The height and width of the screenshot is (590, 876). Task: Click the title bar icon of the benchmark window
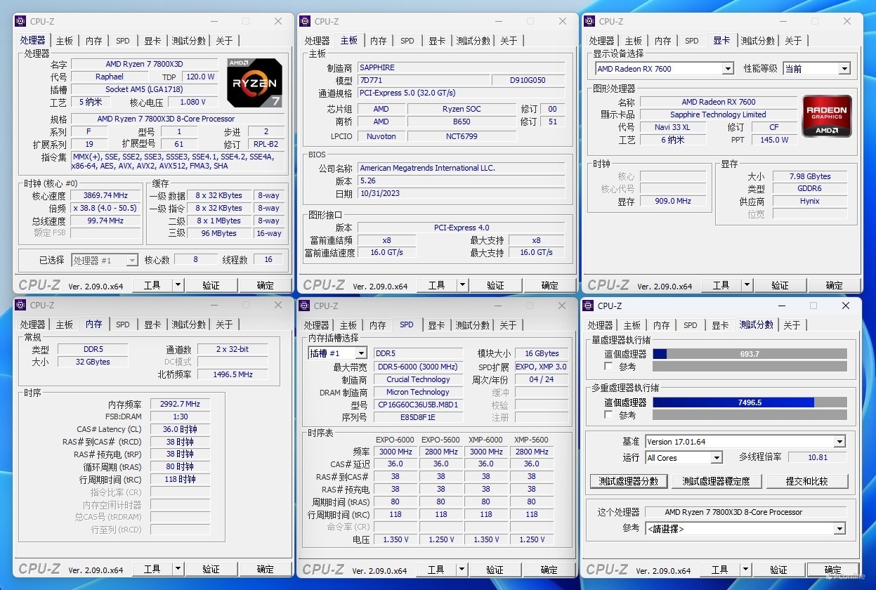(588, 306)
